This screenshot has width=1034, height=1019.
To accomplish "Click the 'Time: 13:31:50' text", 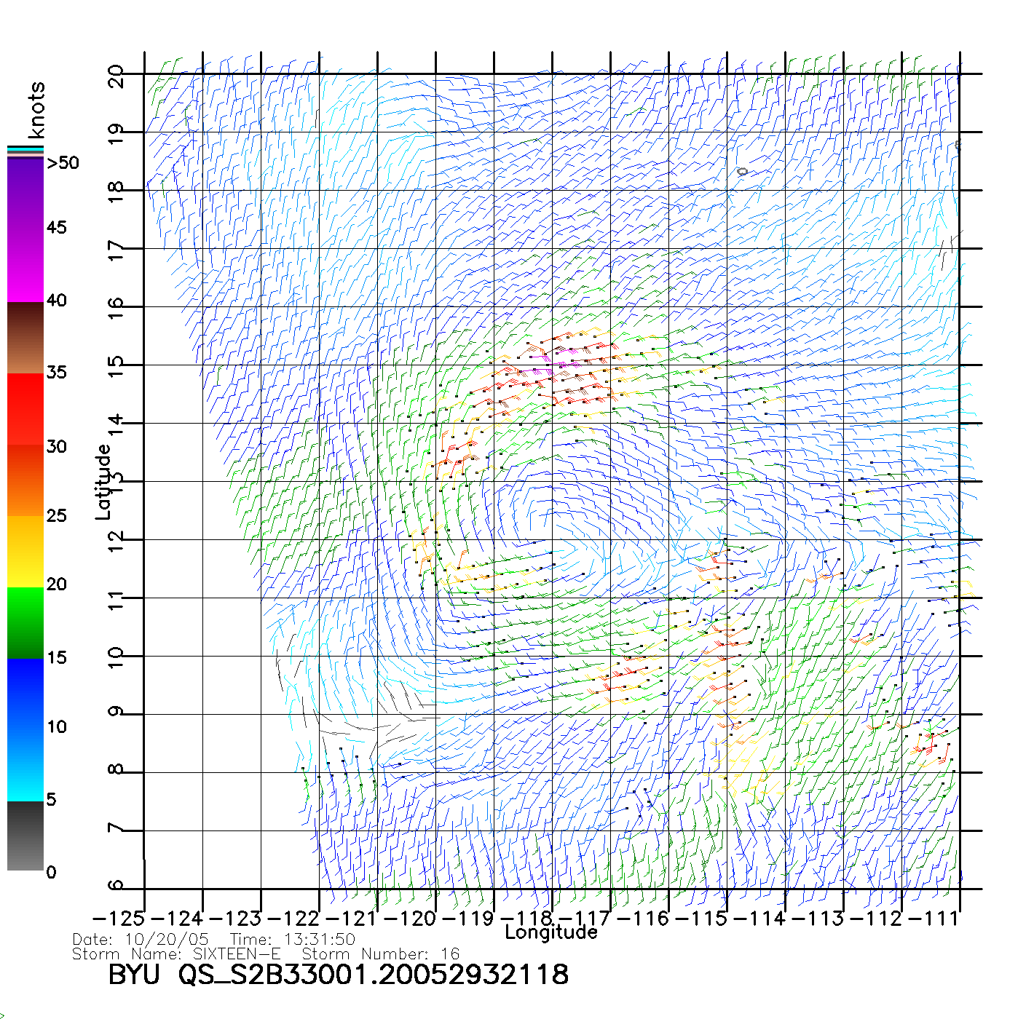I will coord(292,940).
